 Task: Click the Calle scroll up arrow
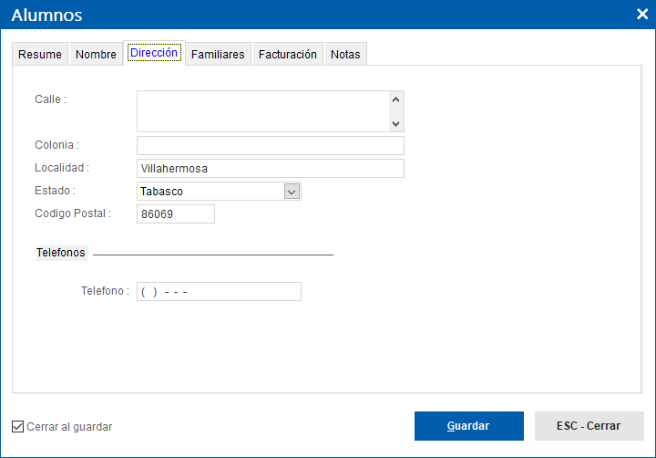(395, 99)
